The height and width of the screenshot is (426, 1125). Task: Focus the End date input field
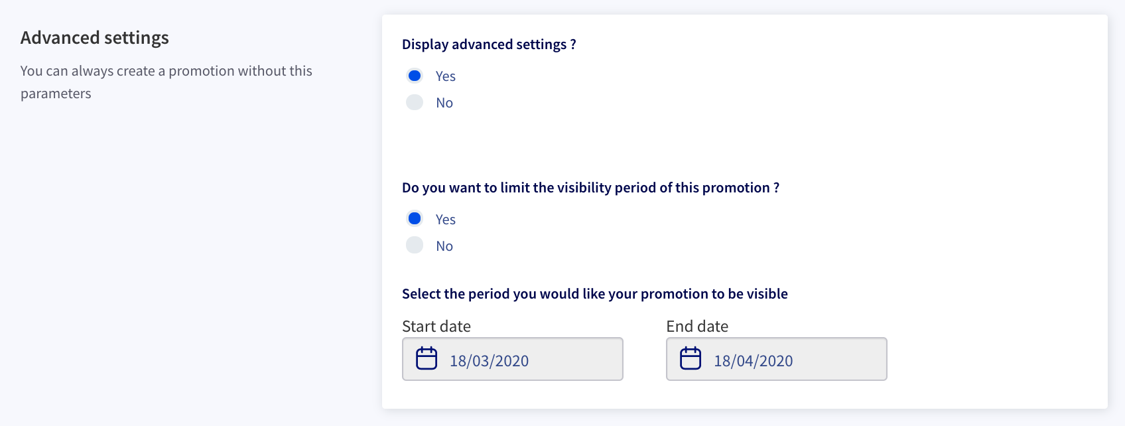click(x=777, y=359)
